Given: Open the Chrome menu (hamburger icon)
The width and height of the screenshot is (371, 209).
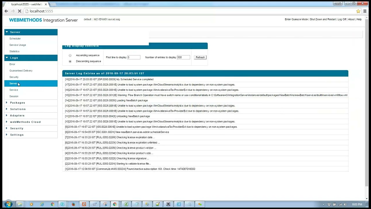Looking at the screenshot, I should (x=365, y=11).
